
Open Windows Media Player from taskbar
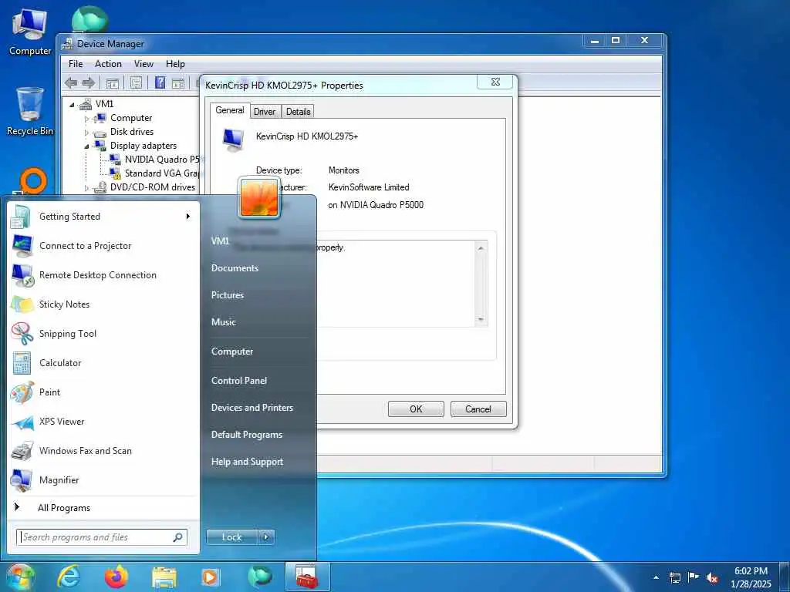point(211,577)
